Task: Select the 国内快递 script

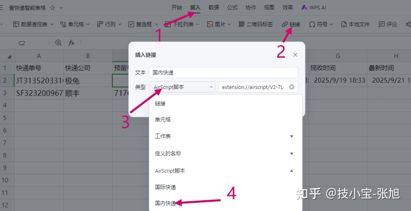Action: tap(225, 203)
